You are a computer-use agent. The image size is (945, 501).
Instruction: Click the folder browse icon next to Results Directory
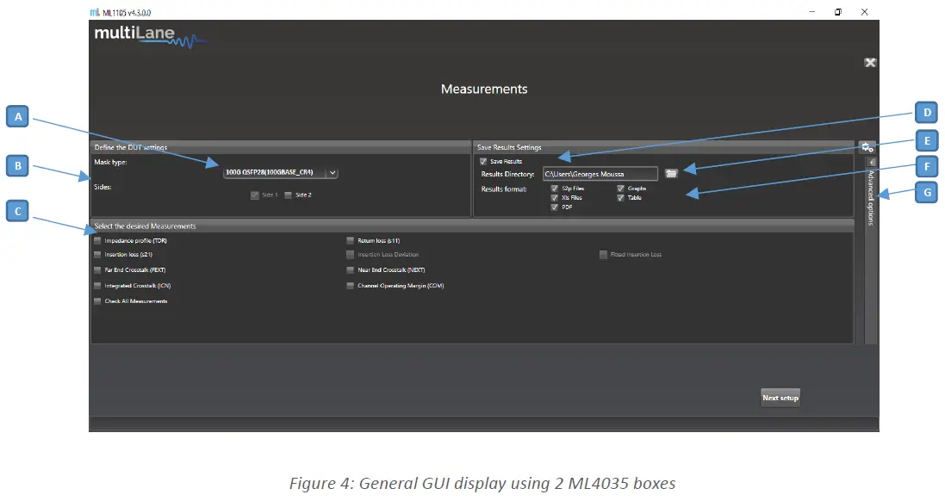(671, 173)
